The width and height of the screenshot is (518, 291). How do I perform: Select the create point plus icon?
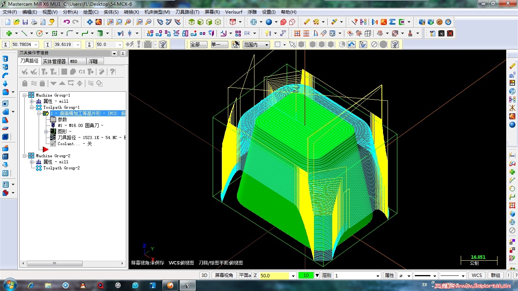point(9,33)
